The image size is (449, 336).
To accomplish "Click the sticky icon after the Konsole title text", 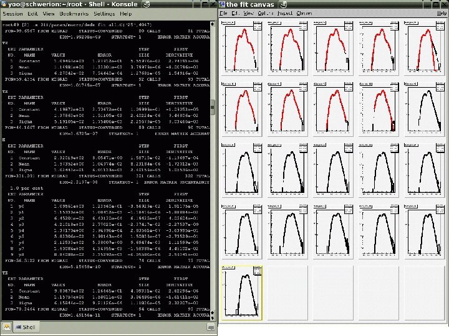I will [146, 4].
